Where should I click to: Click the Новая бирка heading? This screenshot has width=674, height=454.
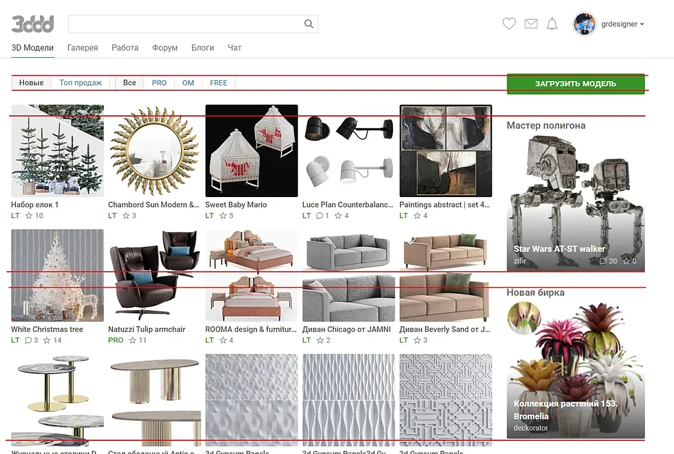(x=536, y=292)
